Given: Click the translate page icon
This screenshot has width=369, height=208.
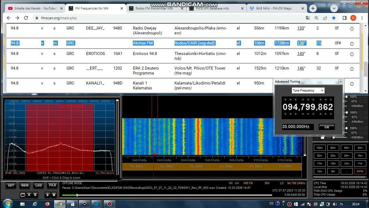Looking at the screenshot, I should 308,18.
